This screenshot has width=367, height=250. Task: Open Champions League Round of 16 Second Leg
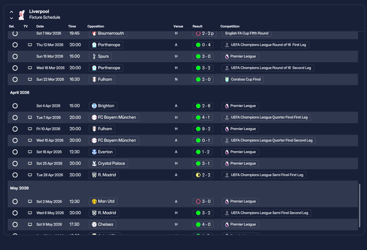[268, 68]
